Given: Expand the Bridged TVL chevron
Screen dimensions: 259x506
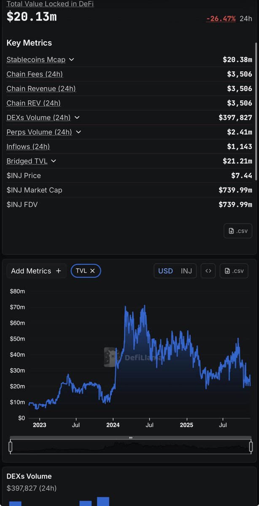Looking at the screenshot, I should point(53,161).
